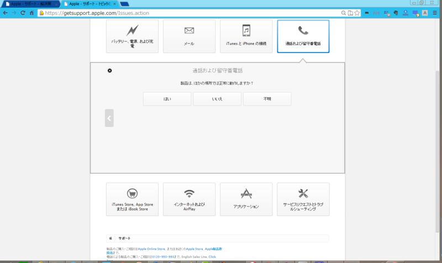442x263 pixels.
Task: Select the phone calls and voicemail tile
Action: click(x=303, y=36)
